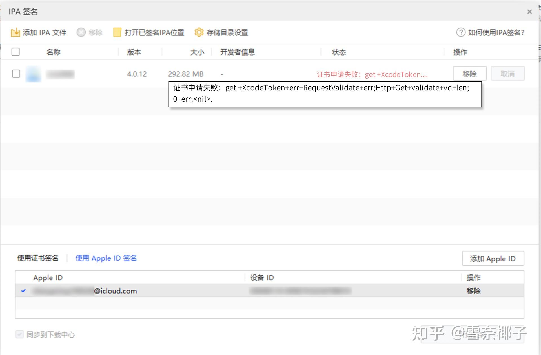Switch to 使用 Apple ID 签名 tab
This screenshot has width=541, height=355.
[x=106, y=258]
